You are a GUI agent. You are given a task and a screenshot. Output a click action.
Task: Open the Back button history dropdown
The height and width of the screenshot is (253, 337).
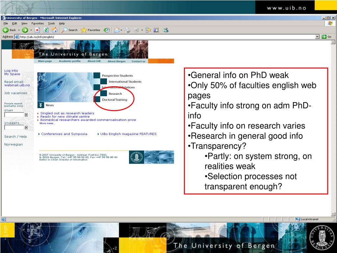coord(19,30)
